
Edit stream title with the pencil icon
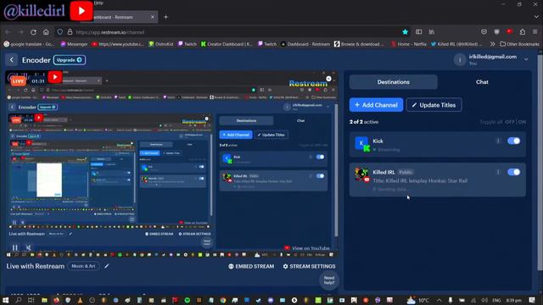coord(107,266)
